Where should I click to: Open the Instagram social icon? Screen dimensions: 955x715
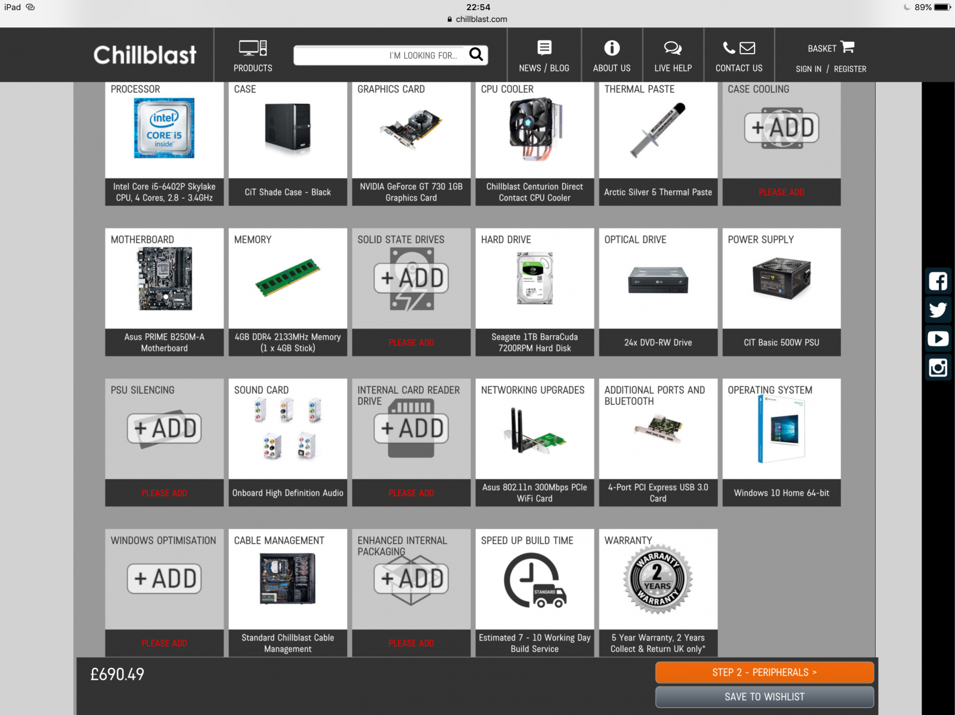pyautogui.click(x=938, y=367)
